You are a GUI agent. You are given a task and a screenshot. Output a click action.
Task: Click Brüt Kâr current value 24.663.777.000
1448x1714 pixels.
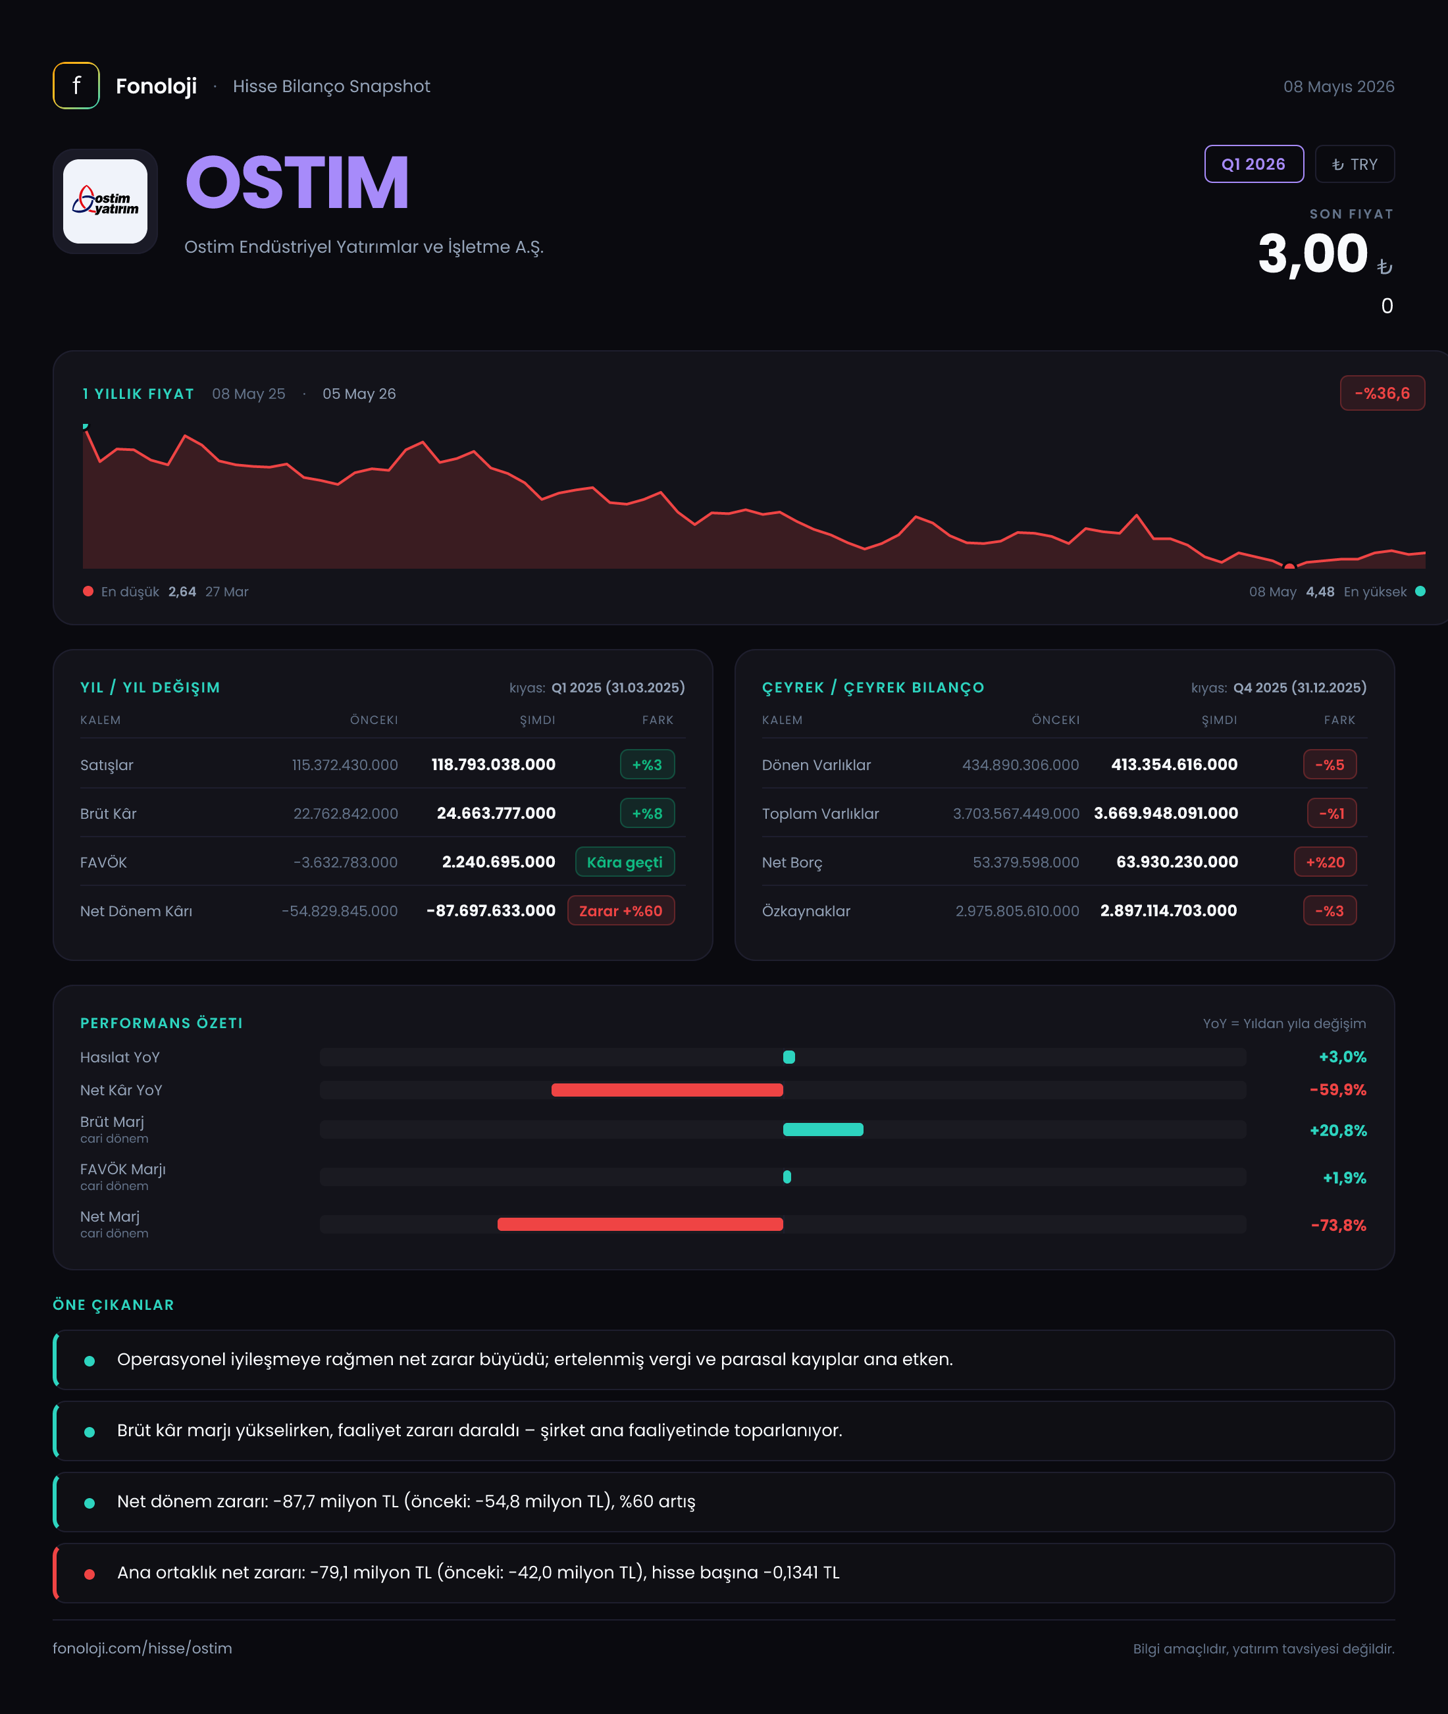(x=496, y=813)
